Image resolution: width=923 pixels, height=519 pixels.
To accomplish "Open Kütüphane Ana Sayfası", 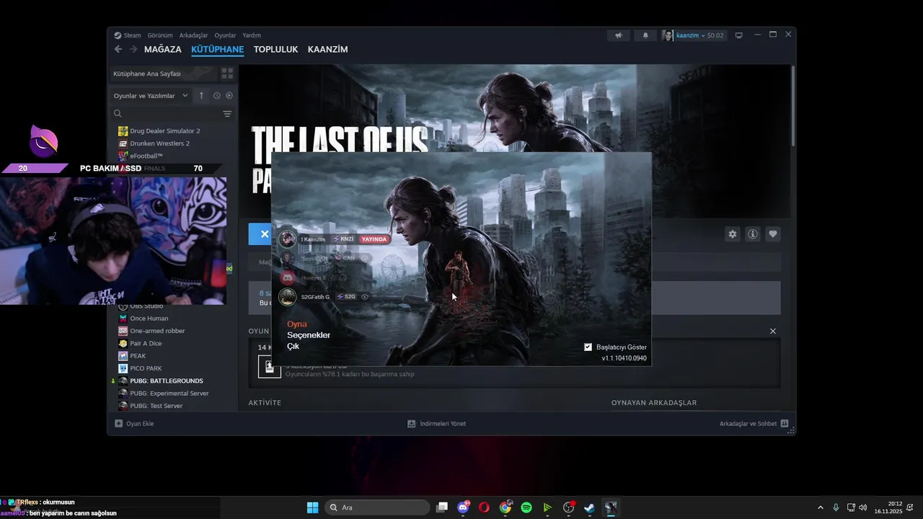I will point(147,74).
